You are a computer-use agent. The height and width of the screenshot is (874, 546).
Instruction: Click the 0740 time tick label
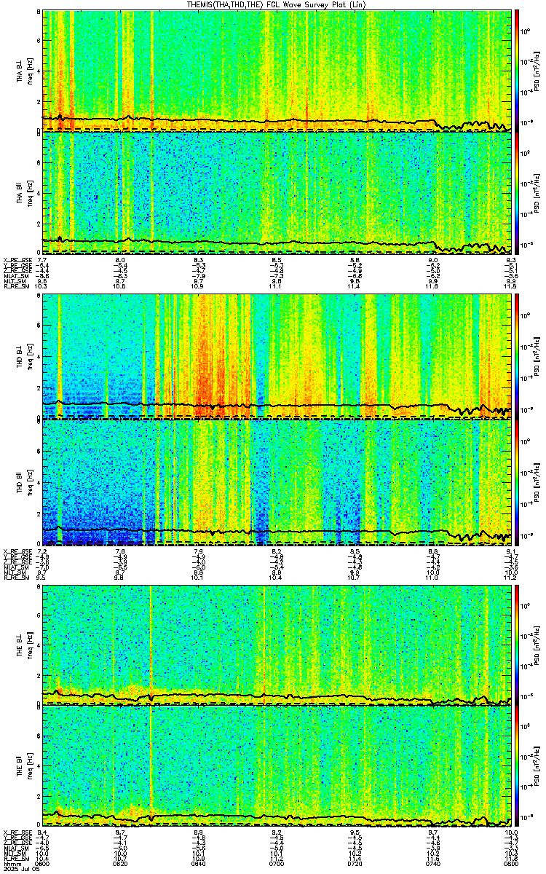tap(433, 864)
